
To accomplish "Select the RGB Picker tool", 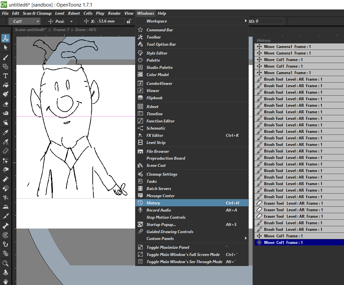I will [6, 141].
